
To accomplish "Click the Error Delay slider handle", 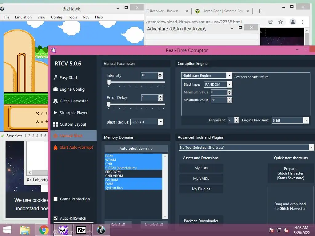I will tap(109, 104).
